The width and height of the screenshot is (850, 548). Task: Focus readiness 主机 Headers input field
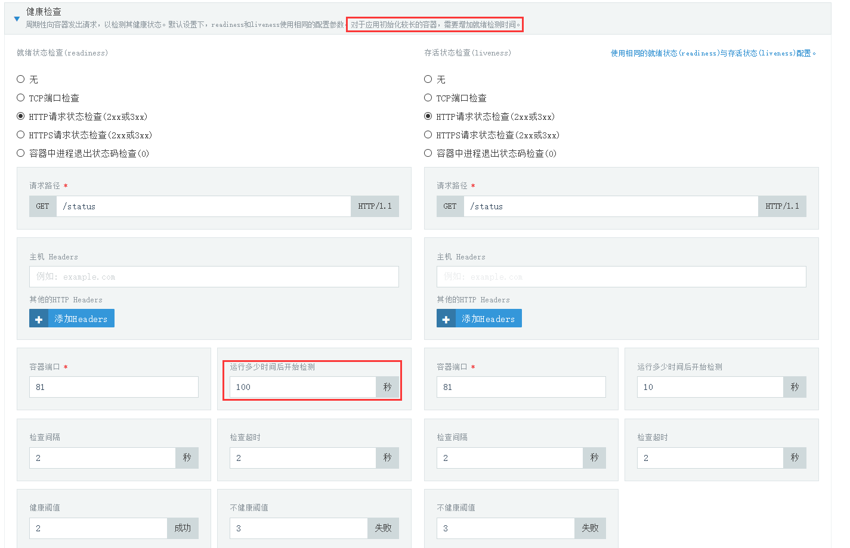click(214, 277)
